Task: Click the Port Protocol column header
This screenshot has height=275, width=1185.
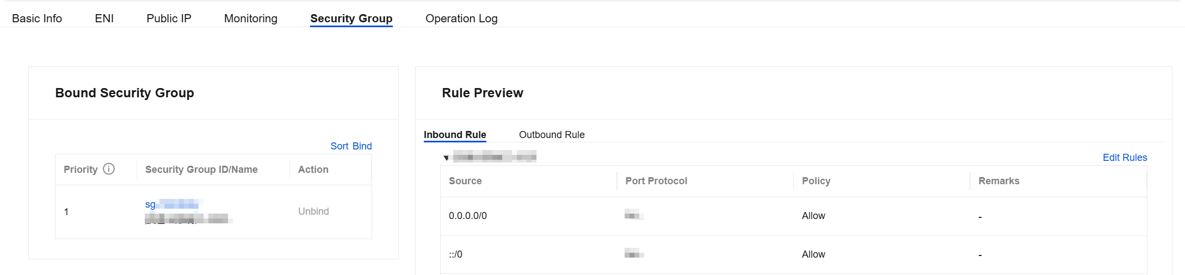Action: click(656, 181)
